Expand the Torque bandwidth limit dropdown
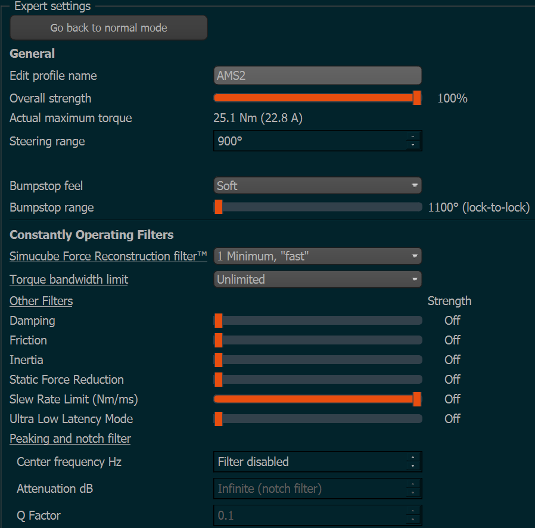Viewport: 535px width, 528px height. [317, 279]
